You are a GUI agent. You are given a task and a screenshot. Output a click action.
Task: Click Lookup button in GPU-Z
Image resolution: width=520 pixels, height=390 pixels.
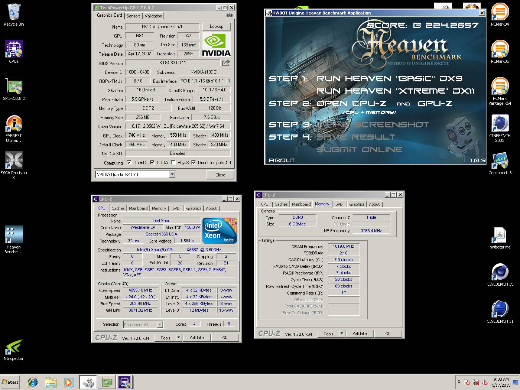click(217, 26)
